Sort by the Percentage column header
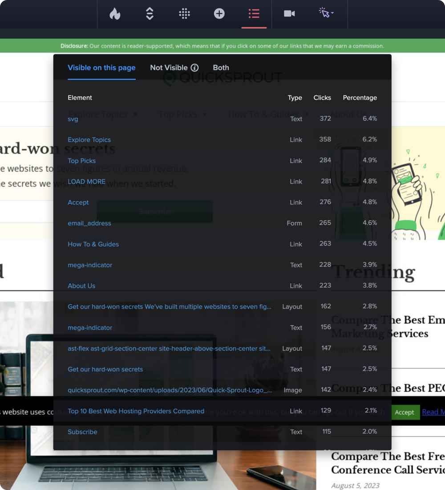The image size is (445, 490). click(360, 98)
